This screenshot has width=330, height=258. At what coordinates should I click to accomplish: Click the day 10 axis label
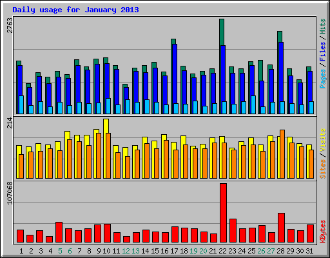point(106,251)
